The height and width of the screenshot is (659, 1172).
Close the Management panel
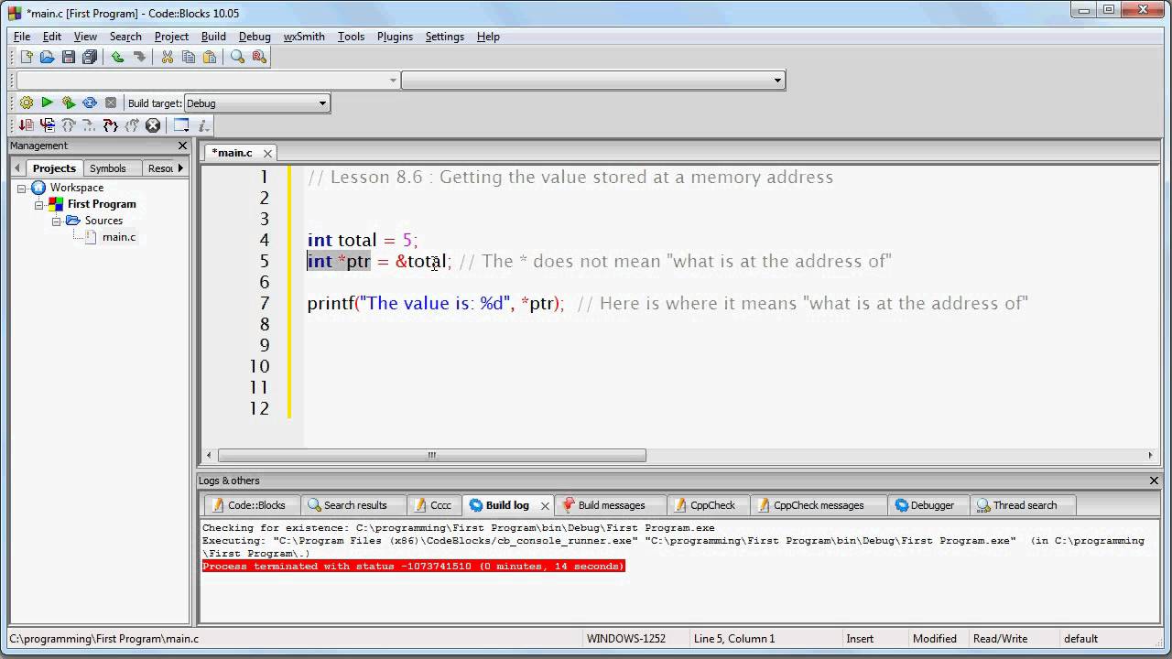(x=182, y=146)
